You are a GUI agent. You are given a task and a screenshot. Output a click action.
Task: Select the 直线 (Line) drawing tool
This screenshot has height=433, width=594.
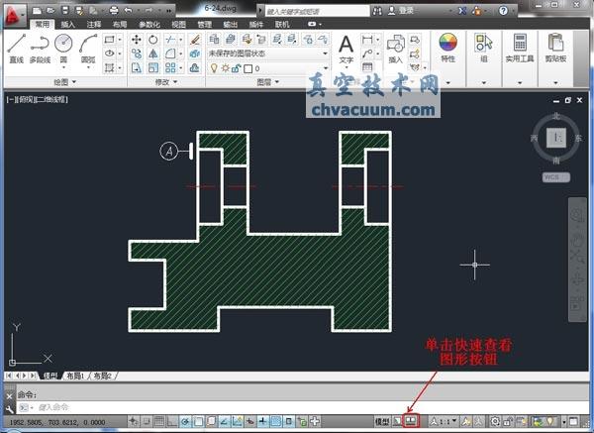(16, 48)
